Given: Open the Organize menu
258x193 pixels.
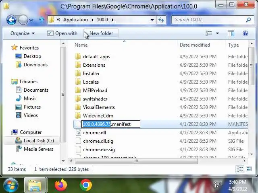Looking at the screenshot, I should coord(23,33).
